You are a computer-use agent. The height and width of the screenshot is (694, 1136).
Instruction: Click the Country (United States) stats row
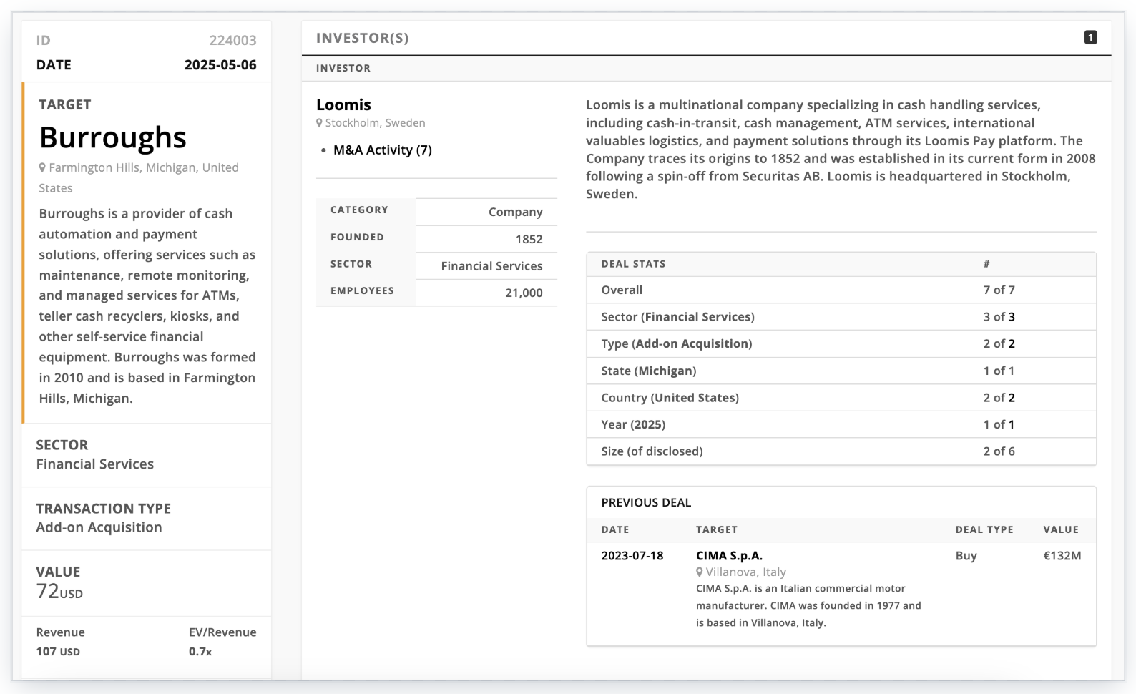(841, 398)
